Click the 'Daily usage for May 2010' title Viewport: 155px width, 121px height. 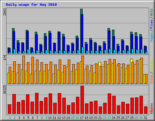point(31,5)
